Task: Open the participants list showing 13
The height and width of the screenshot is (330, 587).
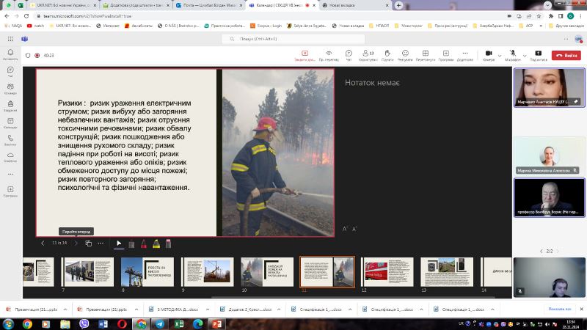Action: (x=368, y=56)
